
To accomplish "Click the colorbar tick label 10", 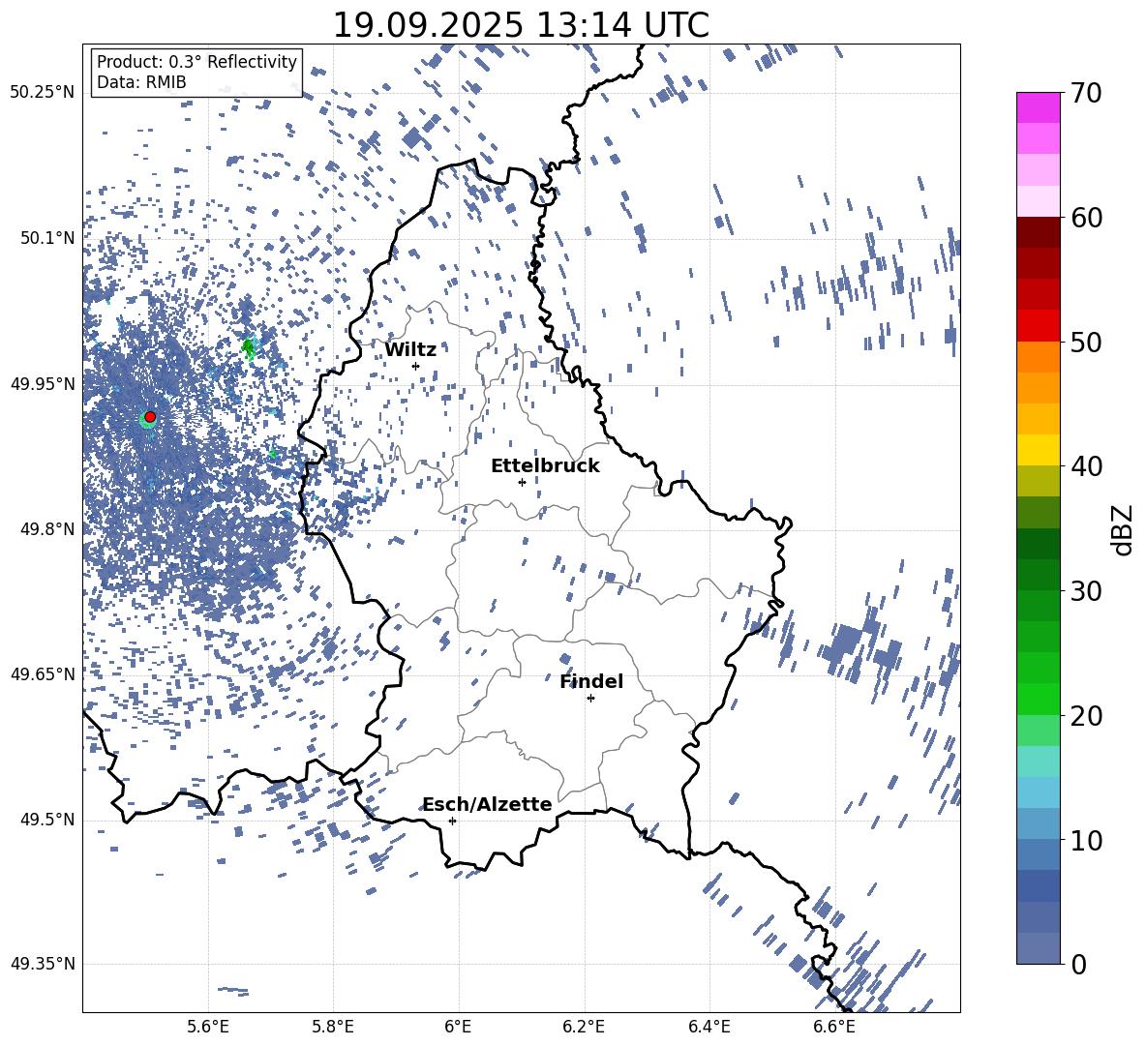I will (x=1086, y=840).
